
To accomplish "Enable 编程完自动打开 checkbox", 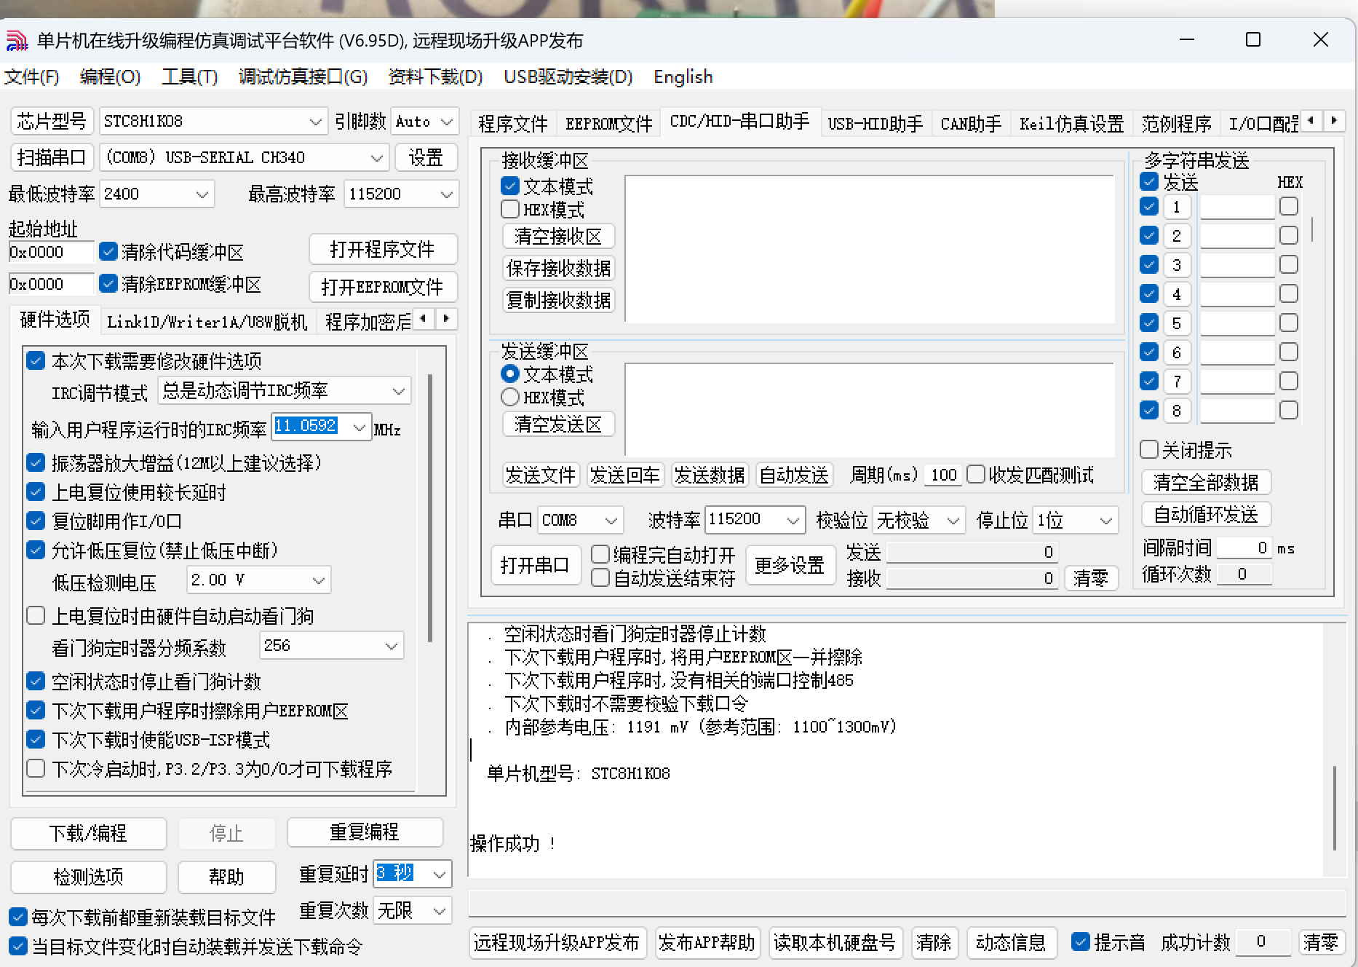I will (x=600, y=554).
